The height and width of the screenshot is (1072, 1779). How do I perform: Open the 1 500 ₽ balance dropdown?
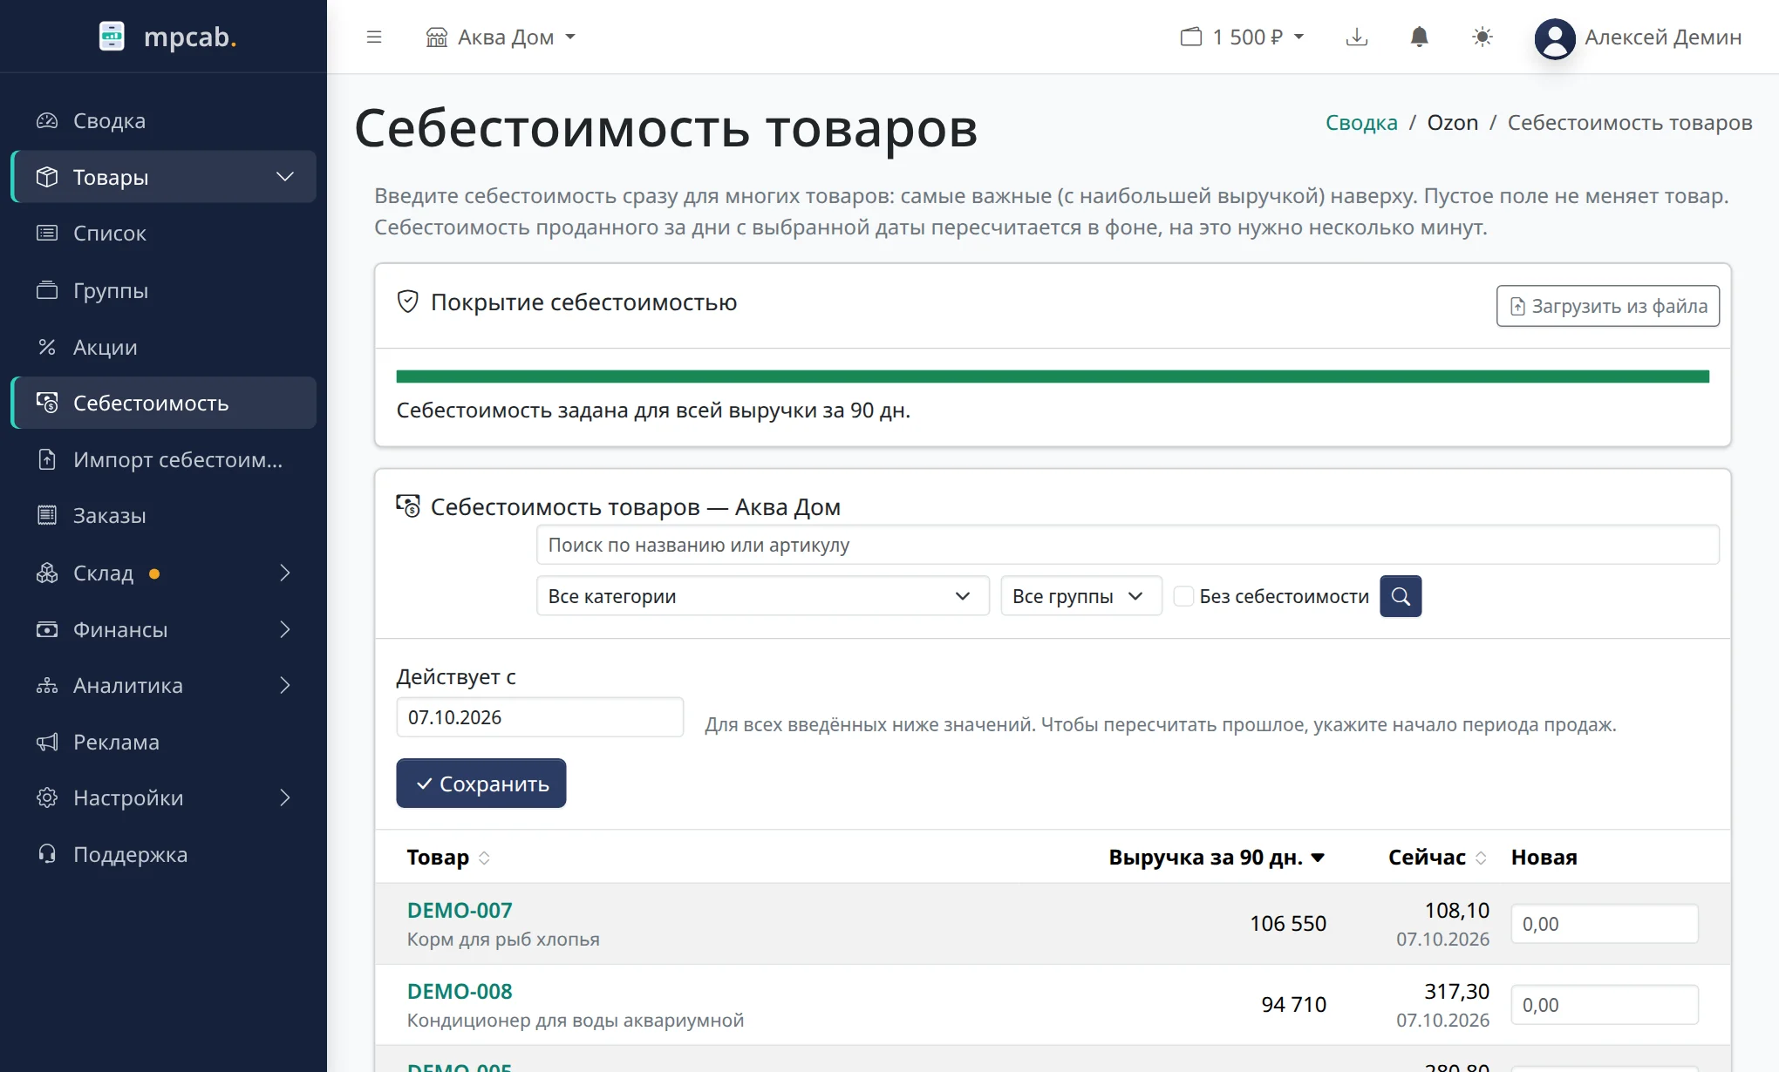(1243, 37)
